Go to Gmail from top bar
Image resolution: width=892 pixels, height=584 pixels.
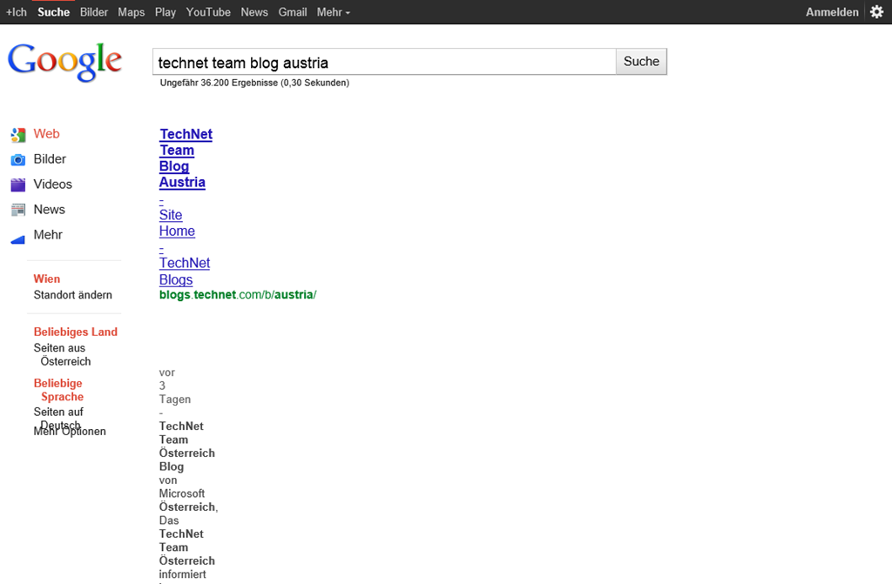click(x=293, y=12)
